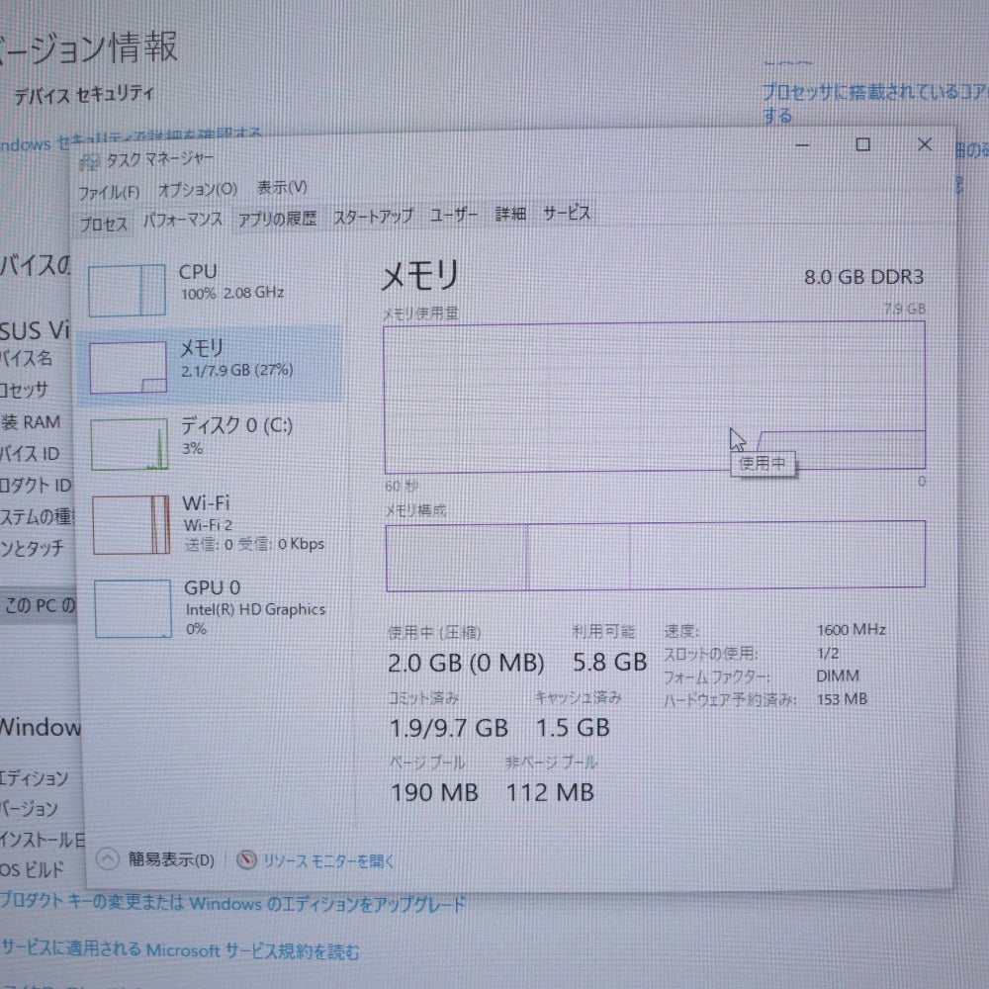
Task: Click the プロセッサに搭載されているコア link in Settings
Action: click(875, 104)
